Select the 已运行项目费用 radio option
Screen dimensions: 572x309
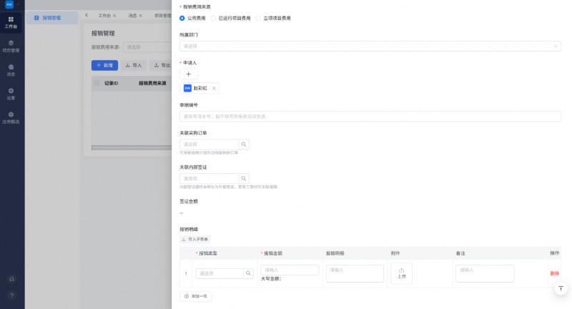point(213,19)
